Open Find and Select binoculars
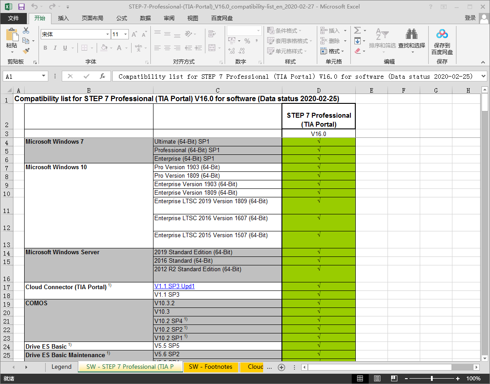The height and width of the screenshot is (384, 490). 411,34
